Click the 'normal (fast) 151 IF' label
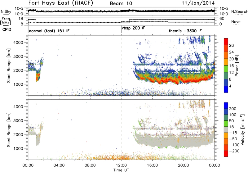Screen dimensions: 248x172 point(49,31)
